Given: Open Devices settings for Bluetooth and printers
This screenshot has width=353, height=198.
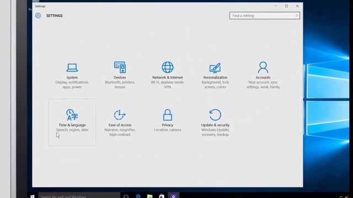Looking at the screenshot, I should 120,75.
